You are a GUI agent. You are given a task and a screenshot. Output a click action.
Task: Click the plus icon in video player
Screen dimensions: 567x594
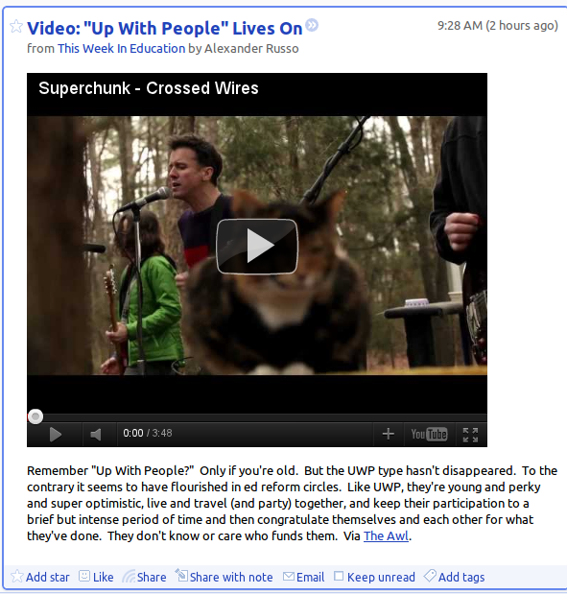(x=389, y=434)
